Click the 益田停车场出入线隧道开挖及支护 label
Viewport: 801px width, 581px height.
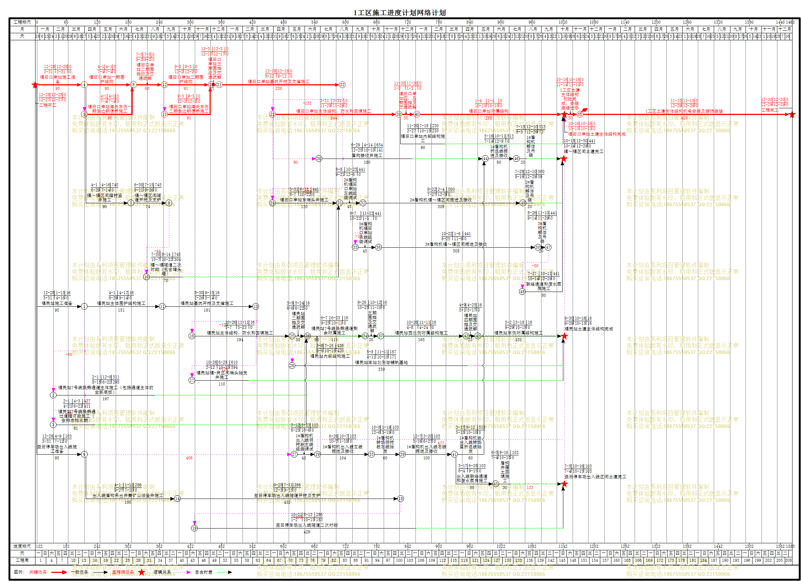coord(287,496)
